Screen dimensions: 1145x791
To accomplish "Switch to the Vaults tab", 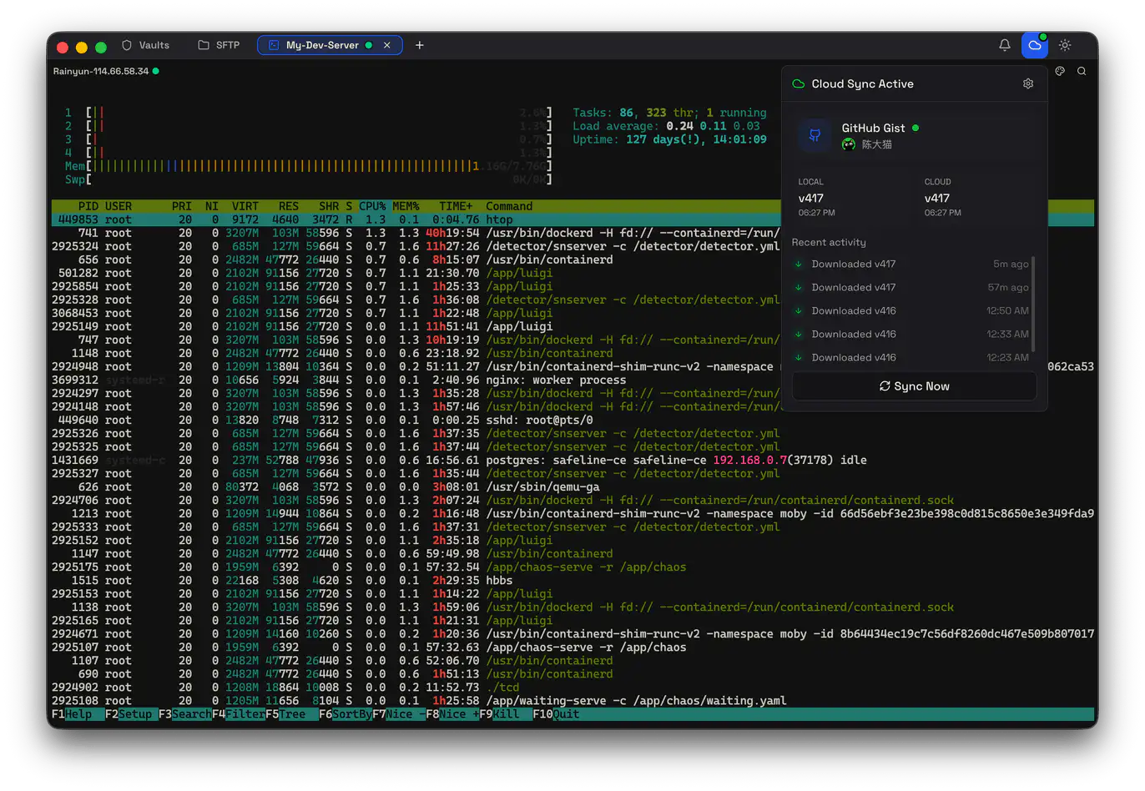I will 145,45.
